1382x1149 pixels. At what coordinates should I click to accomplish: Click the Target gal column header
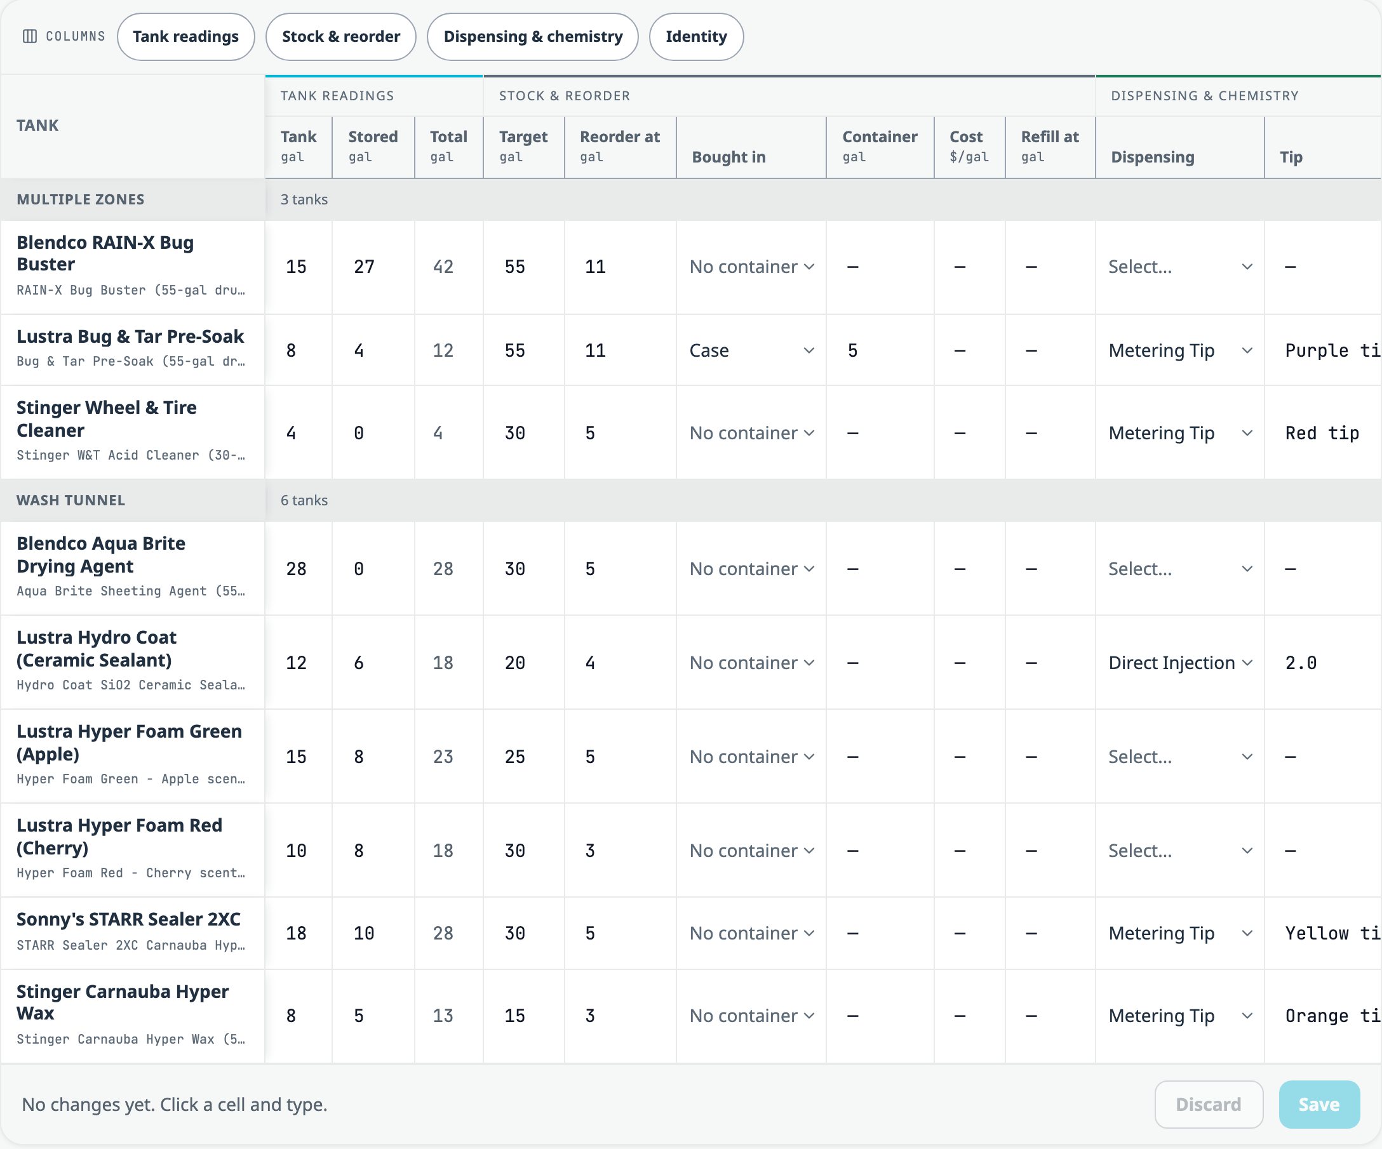(523, 146)
